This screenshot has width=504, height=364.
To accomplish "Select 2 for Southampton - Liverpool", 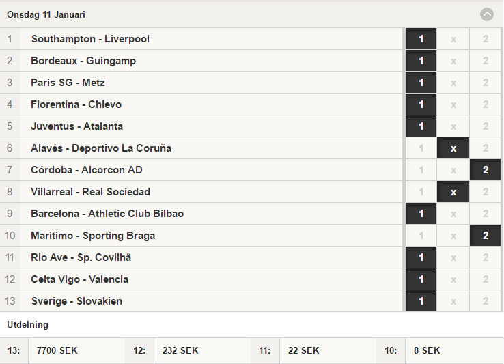I will point(486,39).
